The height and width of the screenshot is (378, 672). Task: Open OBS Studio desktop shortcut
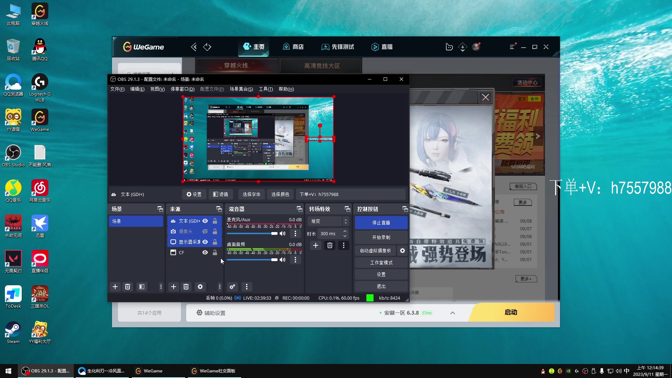click(x=13, y=156)
